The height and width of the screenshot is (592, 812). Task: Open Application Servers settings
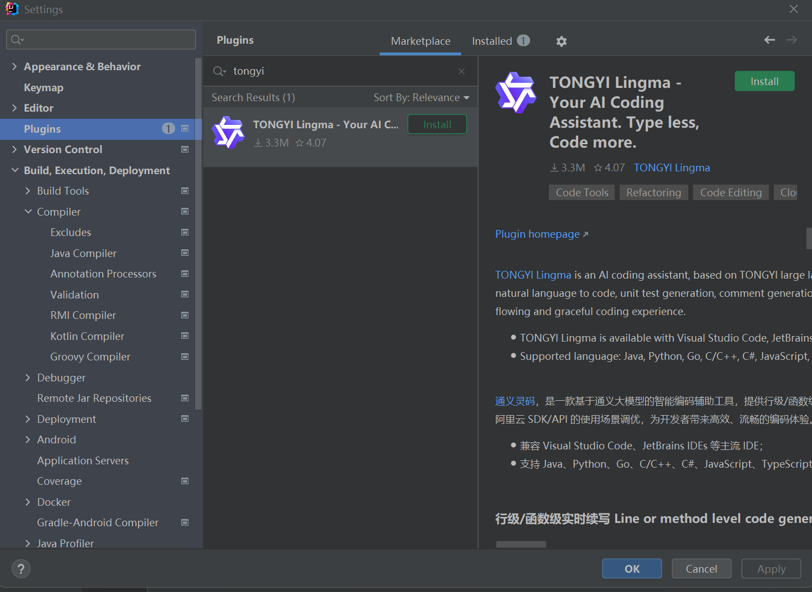[83, 460]
